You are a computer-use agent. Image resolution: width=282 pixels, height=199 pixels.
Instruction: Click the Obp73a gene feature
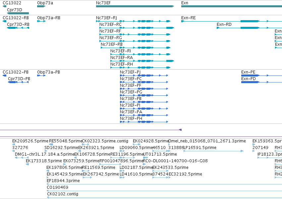pyautogui.click(x=41, y=6)
